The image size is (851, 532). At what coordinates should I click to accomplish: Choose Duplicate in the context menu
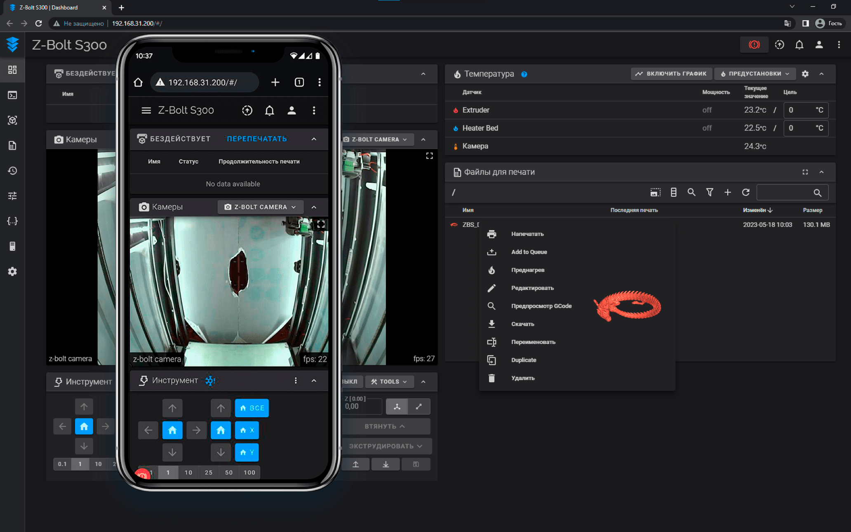pyautogui.click(x=577, y=360)
